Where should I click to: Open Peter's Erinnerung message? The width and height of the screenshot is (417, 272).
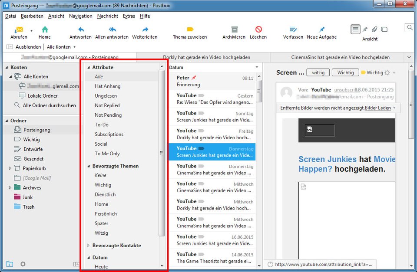[x=212, y=81]
